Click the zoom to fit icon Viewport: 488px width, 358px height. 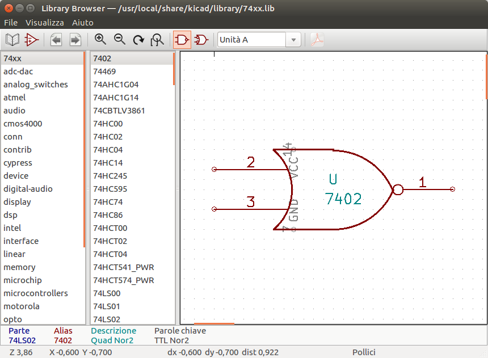pyautogui.click(x=157, y=40)
